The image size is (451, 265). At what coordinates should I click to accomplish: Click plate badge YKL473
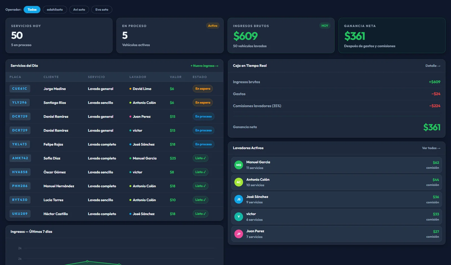click(x=19, y=144)
